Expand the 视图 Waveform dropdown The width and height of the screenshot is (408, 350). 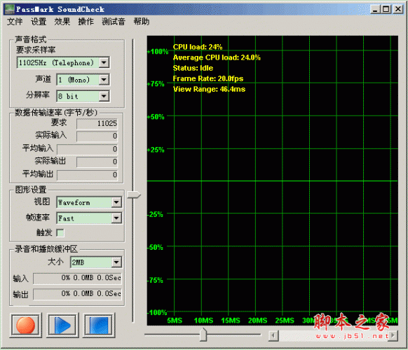[116, 202]
